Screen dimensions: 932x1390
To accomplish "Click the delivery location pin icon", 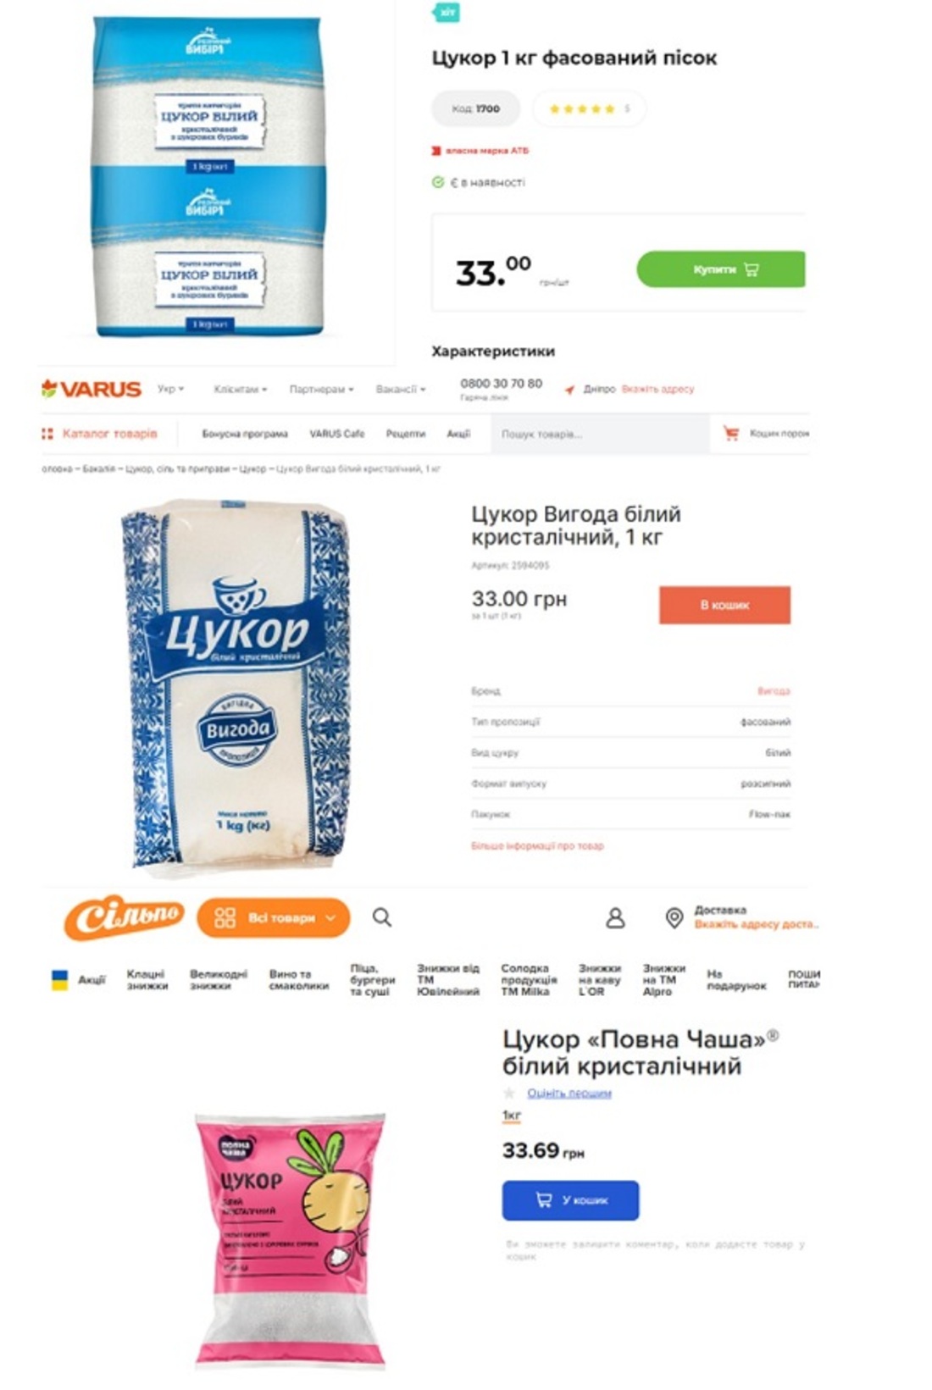I will tap(674, 917).
